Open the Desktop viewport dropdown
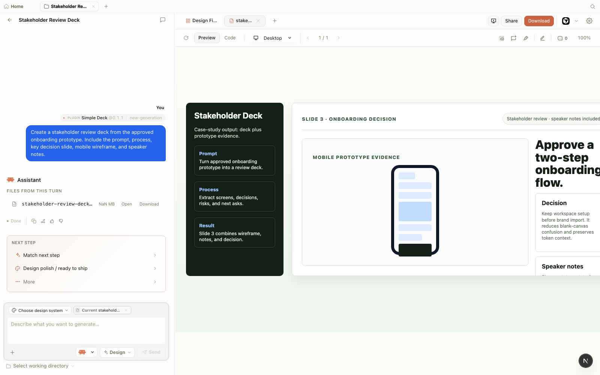The height and width of the screenshot is (375, 600). click(273, 38)
